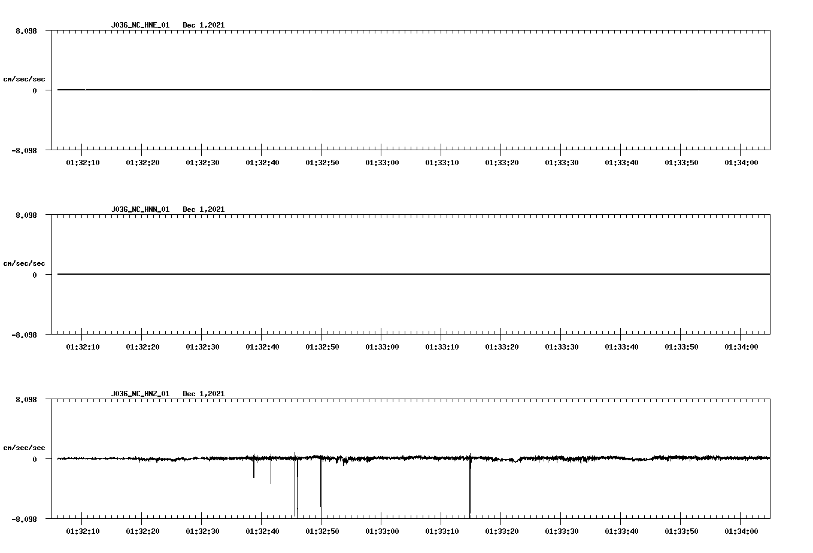Click 01:34:00 time label under HNN plot
Screen dimensions: 813x553
coord(741,347)
